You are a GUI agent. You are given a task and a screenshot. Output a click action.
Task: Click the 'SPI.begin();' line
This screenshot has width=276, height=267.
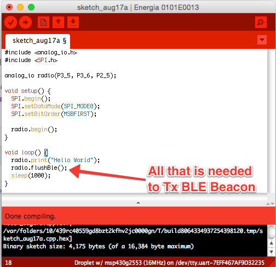(x=31, y=99)
